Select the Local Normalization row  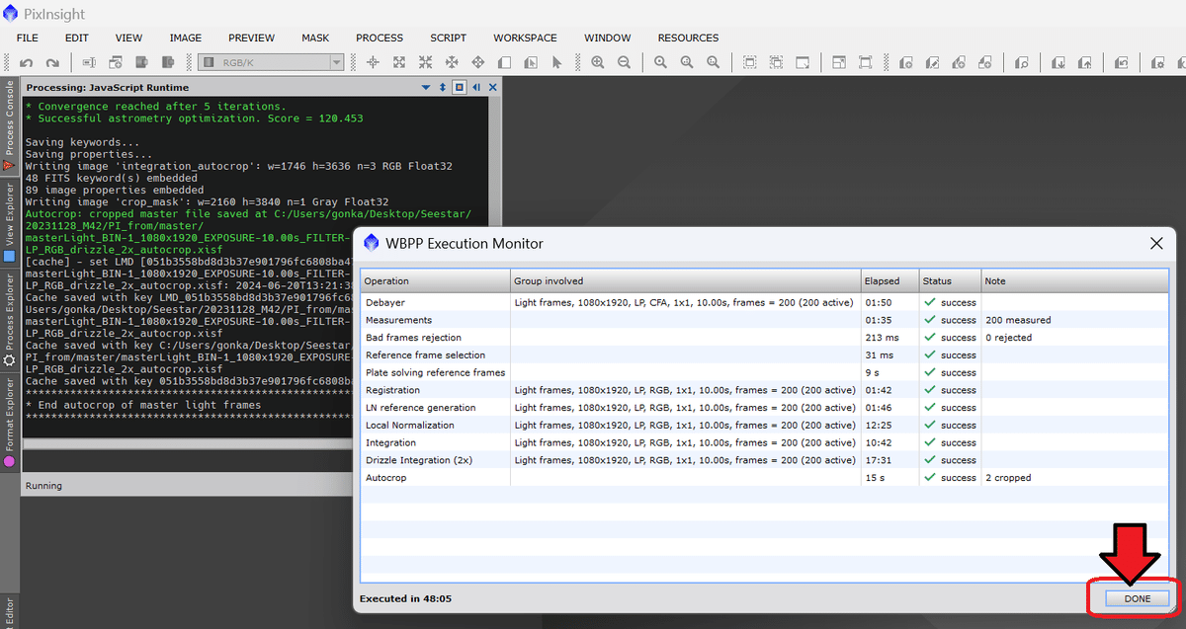(x=764, y=425)
